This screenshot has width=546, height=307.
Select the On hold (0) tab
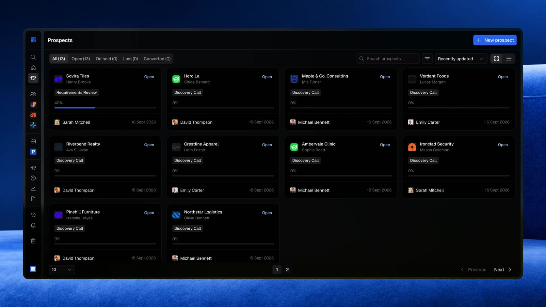pyautogui.click(x=106, y=59)
